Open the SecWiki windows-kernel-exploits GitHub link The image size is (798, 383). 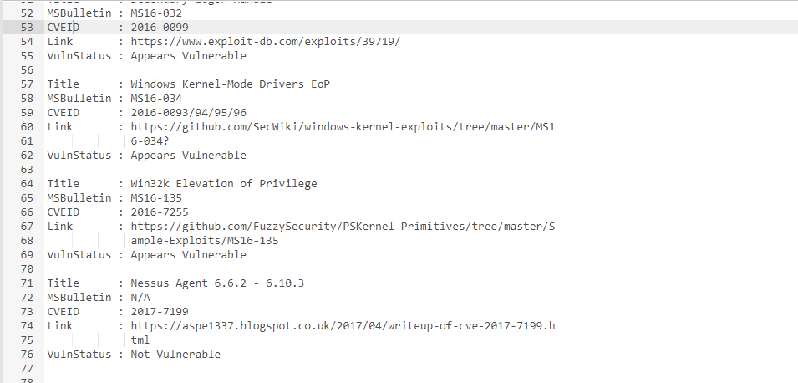tap(343, 126)
